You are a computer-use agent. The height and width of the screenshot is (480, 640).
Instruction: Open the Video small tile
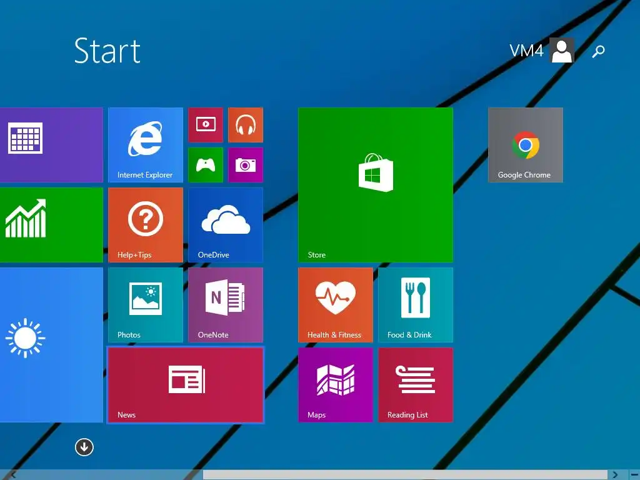click(206, 125)
